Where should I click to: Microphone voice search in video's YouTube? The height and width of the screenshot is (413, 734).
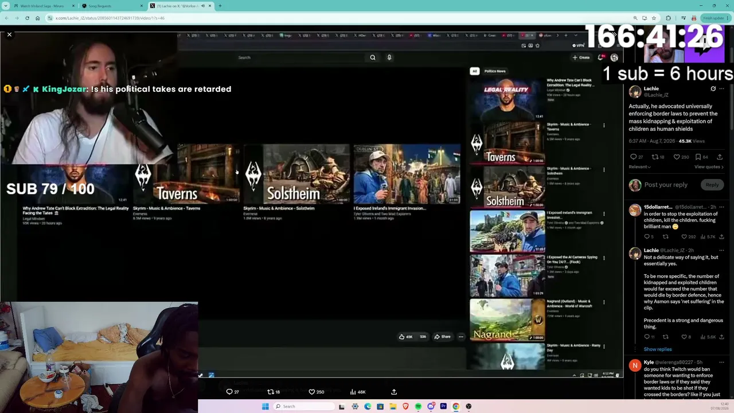(x=389, y=57)
